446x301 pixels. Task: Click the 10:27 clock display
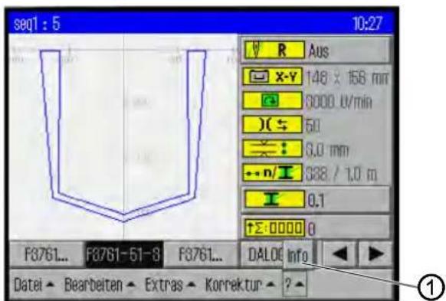click(x=367, y=23)
